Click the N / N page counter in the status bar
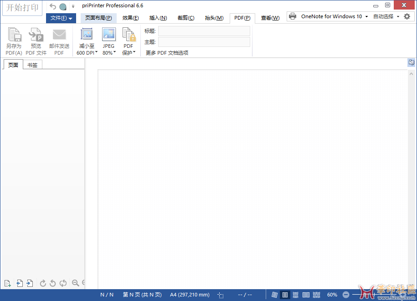Image resolution: width=417 pixels, height=301 pixels. (x=107, y=295)
